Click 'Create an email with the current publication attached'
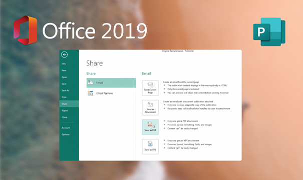Viewport: 303px width, 180px height. (x=188, y=101)
